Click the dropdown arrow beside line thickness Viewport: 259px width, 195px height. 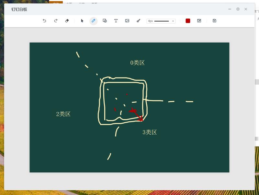[173, 21]
